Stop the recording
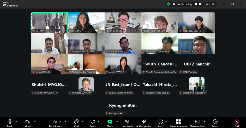Screen dimensions: 246x128 click(x=200, y=4)
